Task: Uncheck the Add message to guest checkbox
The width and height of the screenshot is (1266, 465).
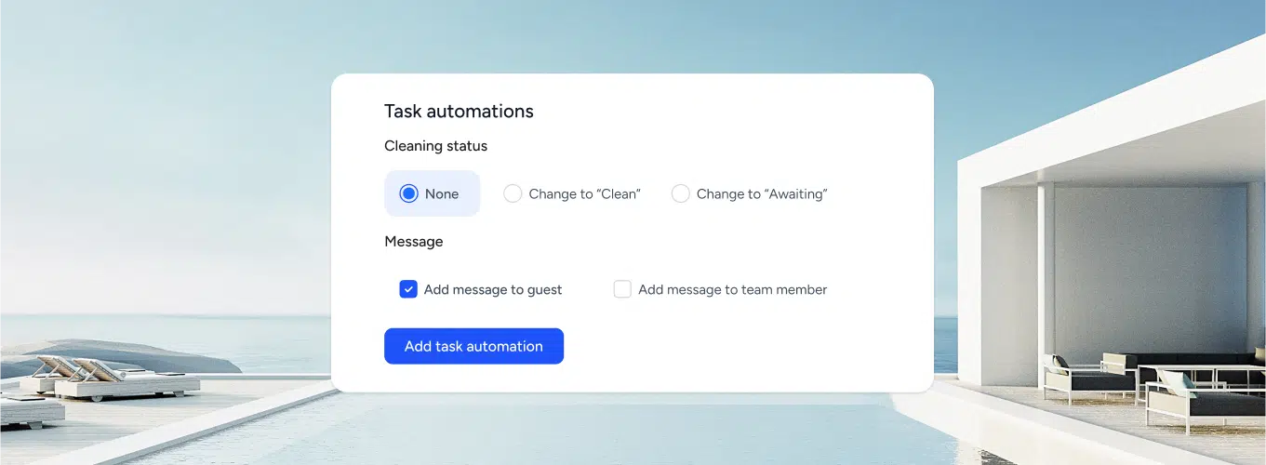Action: point(408,289)
